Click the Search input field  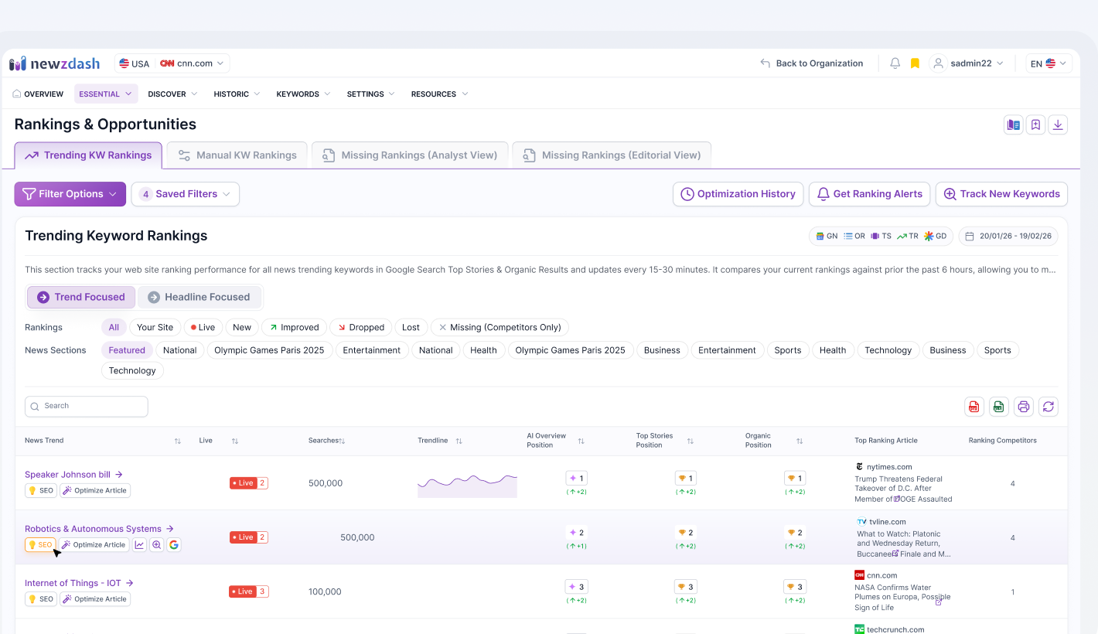pos(87,407)
